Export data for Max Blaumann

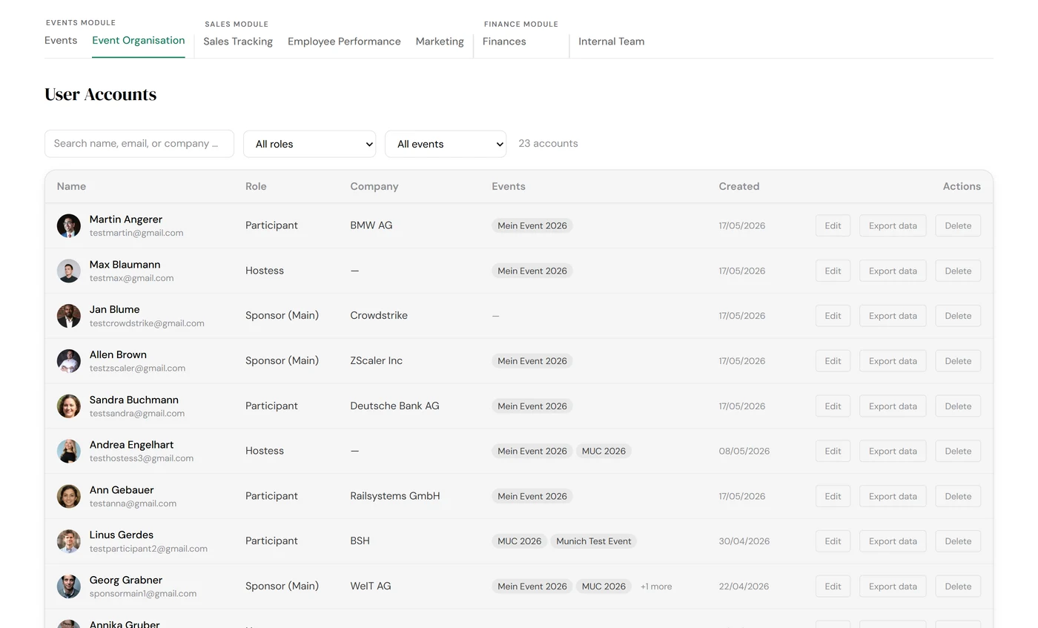click(893, 271)
